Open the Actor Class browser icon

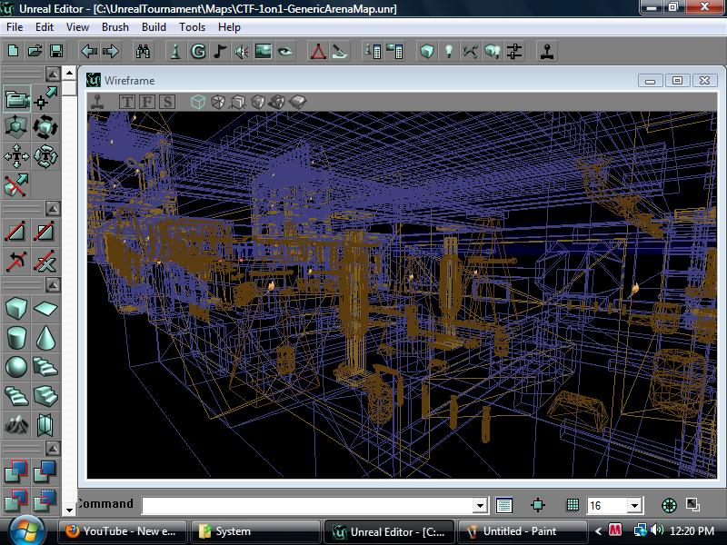pyautogui.click(x=175, y=52)
